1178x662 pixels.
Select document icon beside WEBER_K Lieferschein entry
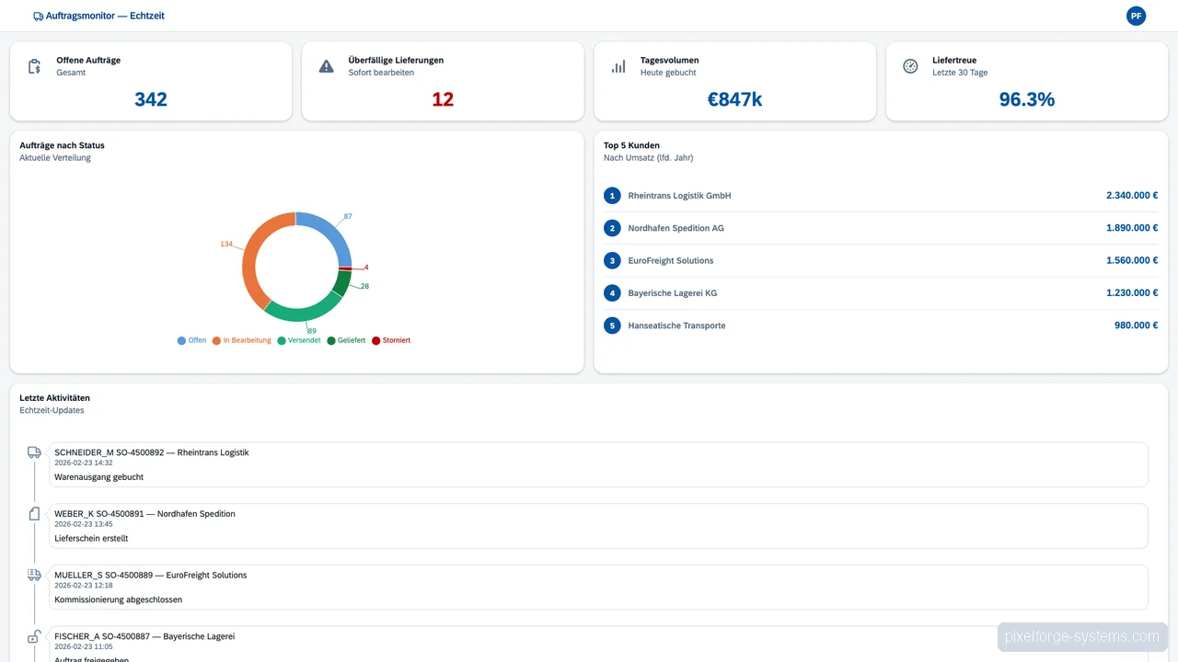[x=34, y=513]
